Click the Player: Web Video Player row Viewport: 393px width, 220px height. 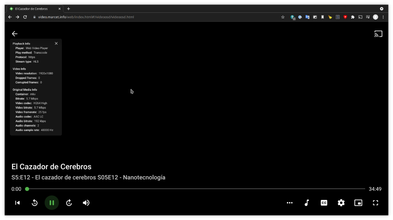[32, 48]
